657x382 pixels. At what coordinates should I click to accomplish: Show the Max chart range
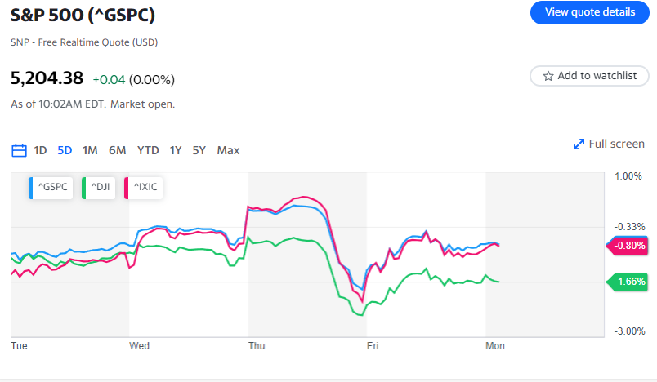coord(228,150)
